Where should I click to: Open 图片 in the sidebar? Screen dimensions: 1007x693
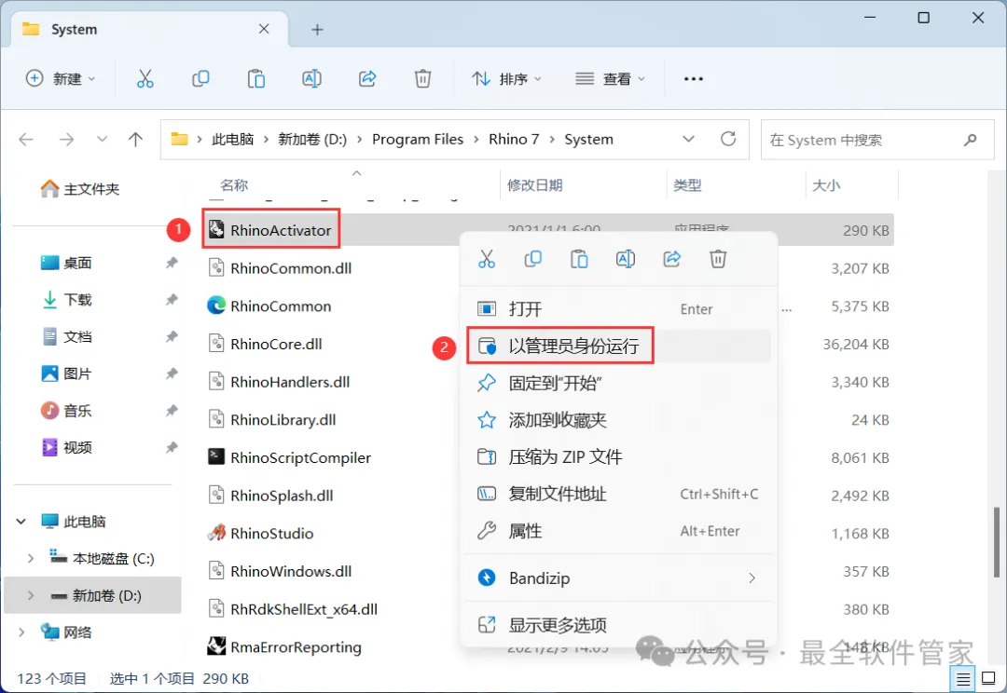[66, 374]
